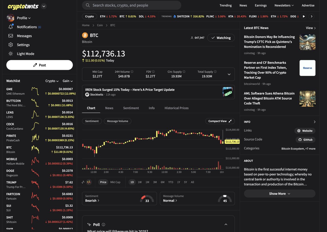Toggle the Sentiment chart overlay
The height and width of the screenshot is (232, 327).
(x=92, y=121)
